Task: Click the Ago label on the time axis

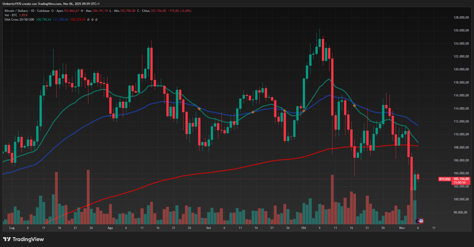Action: pos(110,228)
